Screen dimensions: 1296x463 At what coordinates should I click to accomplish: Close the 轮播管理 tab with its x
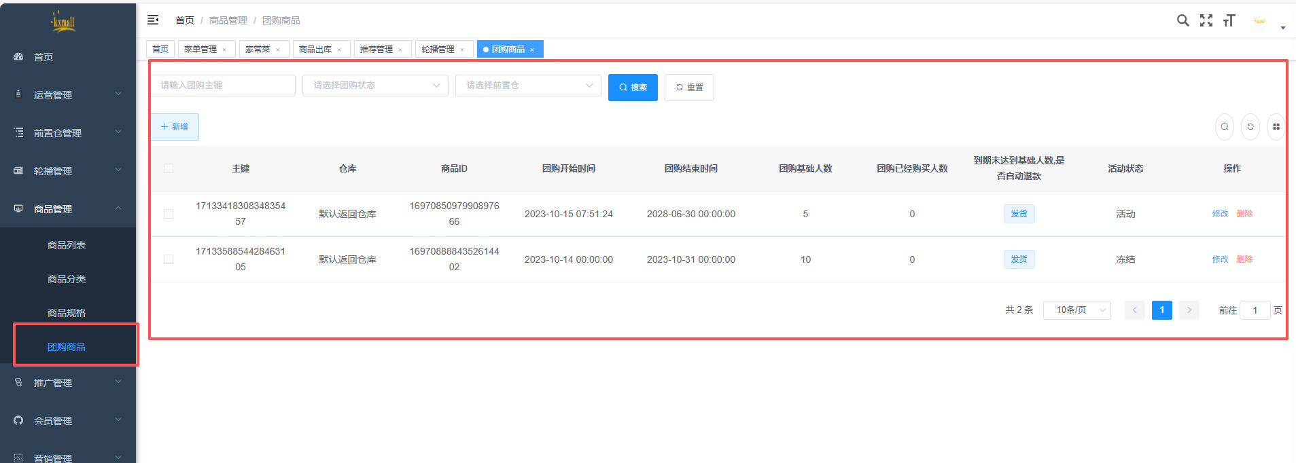click(462, 50)
